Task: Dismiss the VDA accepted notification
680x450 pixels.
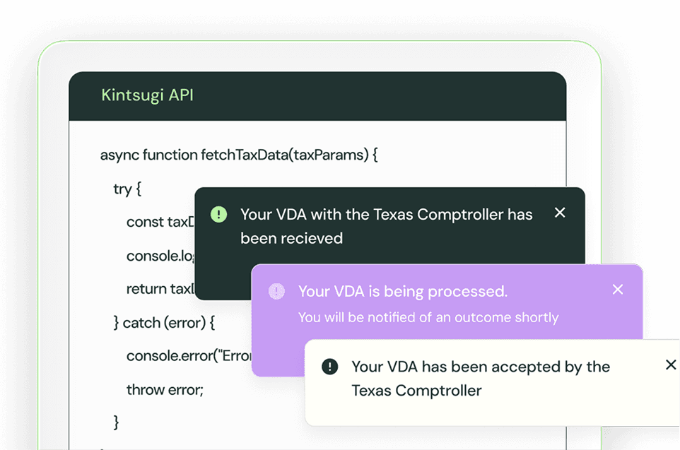Action: pyautogui.click(x=671, y=365)
